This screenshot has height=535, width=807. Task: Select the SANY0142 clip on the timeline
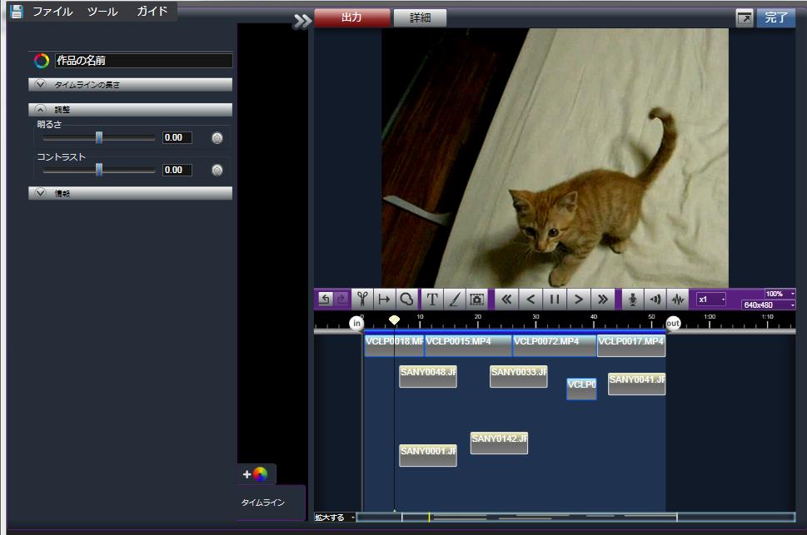point(499,443)
